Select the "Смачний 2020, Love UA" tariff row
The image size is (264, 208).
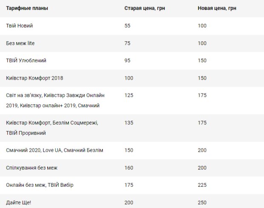click(x=55, y=150)
